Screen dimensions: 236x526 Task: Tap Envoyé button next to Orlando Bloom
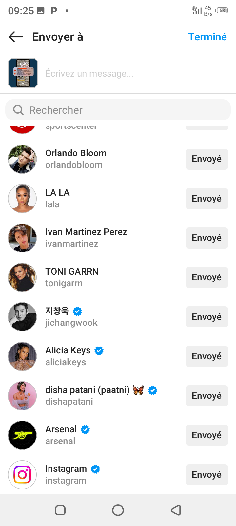(206, 159)
